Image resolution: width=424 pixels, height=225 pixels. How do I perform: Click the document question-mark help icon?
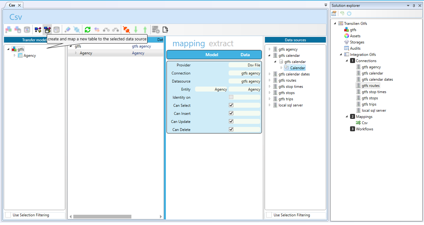165,29
